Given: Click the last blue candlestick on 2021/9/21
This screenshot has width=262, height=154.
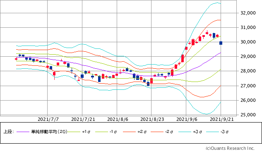Looking at the screenshot, I should coord(221,43).
